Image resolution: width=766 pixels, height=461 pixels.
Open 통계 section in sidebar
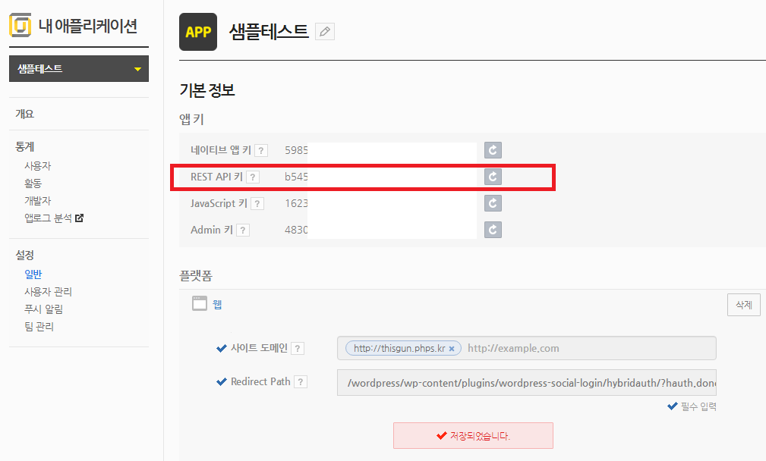(24, 146)
